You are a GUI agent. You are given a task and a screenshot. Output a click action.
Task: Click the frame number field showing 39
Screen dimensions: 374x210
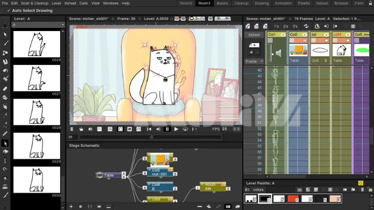tap(72, 137)
